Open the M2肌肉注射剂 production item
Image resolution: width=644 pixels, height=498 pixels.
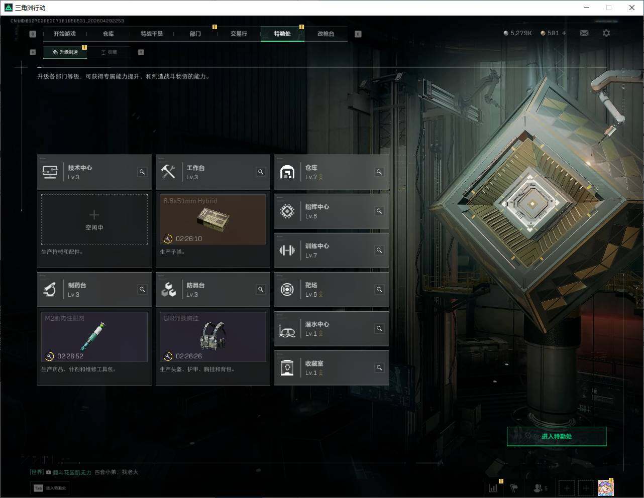[x=94, y=337]
